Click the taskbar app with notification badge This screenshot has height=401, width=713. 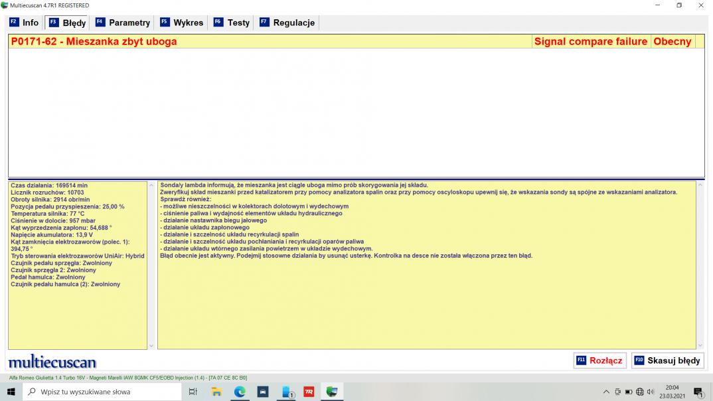287,392
